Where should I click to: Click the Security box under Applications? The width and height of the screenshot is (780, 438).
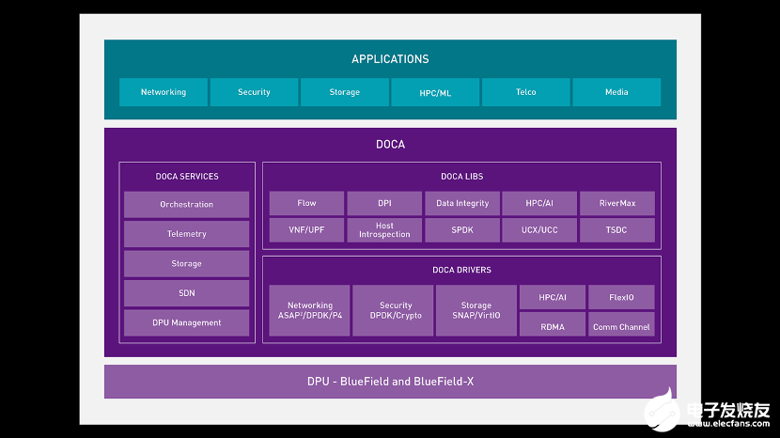254,92
